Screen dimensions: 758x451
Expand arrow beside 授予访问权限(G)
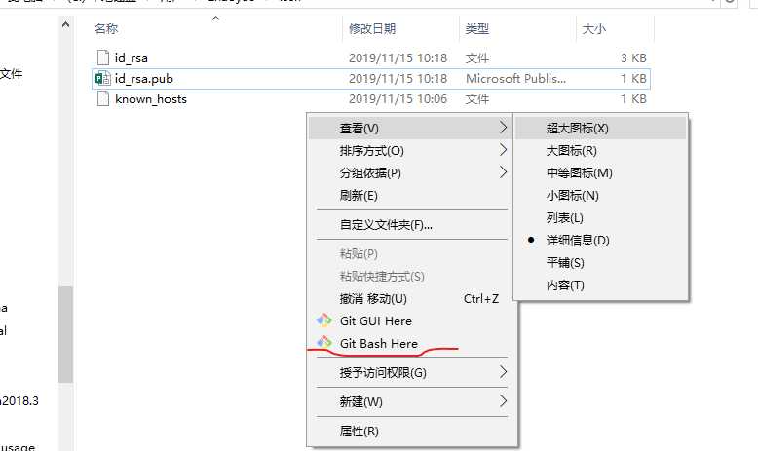click(503, 372)
